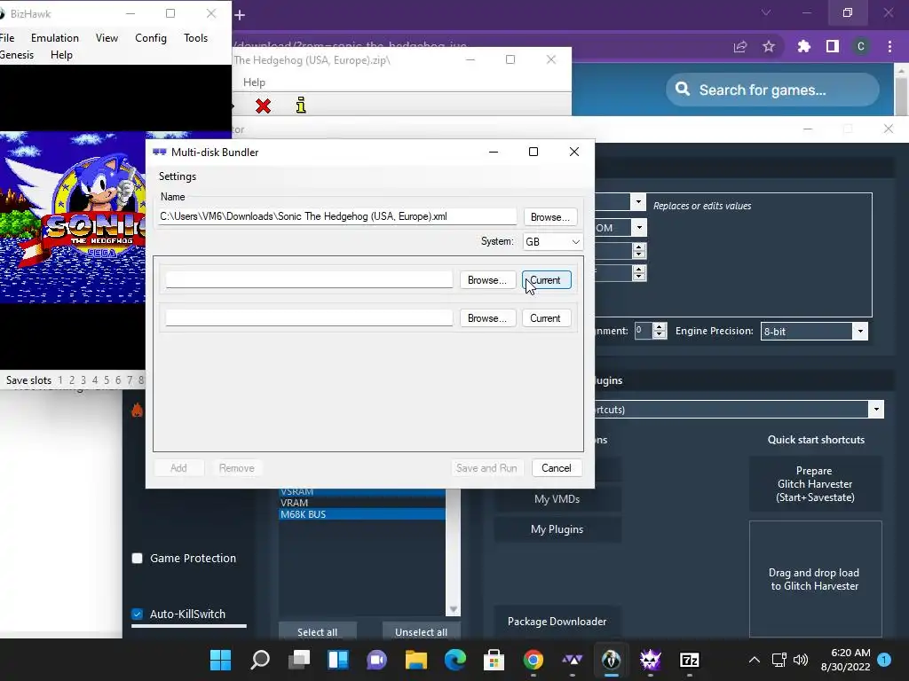
Task: Click the Chrome share page icon
Action: click(740, 47)
